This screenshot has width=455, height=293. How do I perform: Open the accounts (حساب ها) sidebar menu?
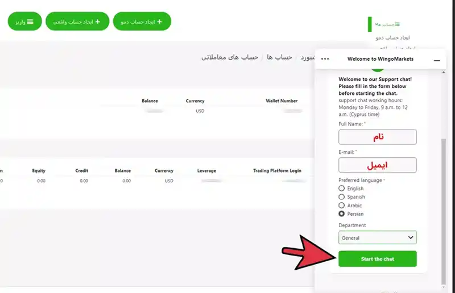(387, 24)
